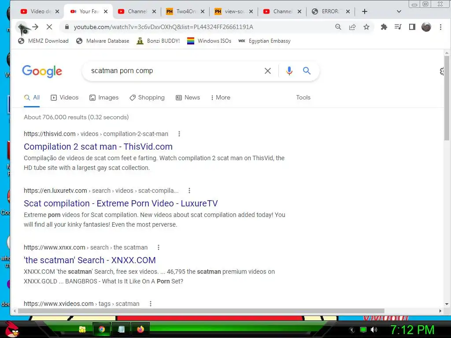Open the Egyptian Embassy bookmark
Screen dimensions: 451x338
click(x=265, y=41)
